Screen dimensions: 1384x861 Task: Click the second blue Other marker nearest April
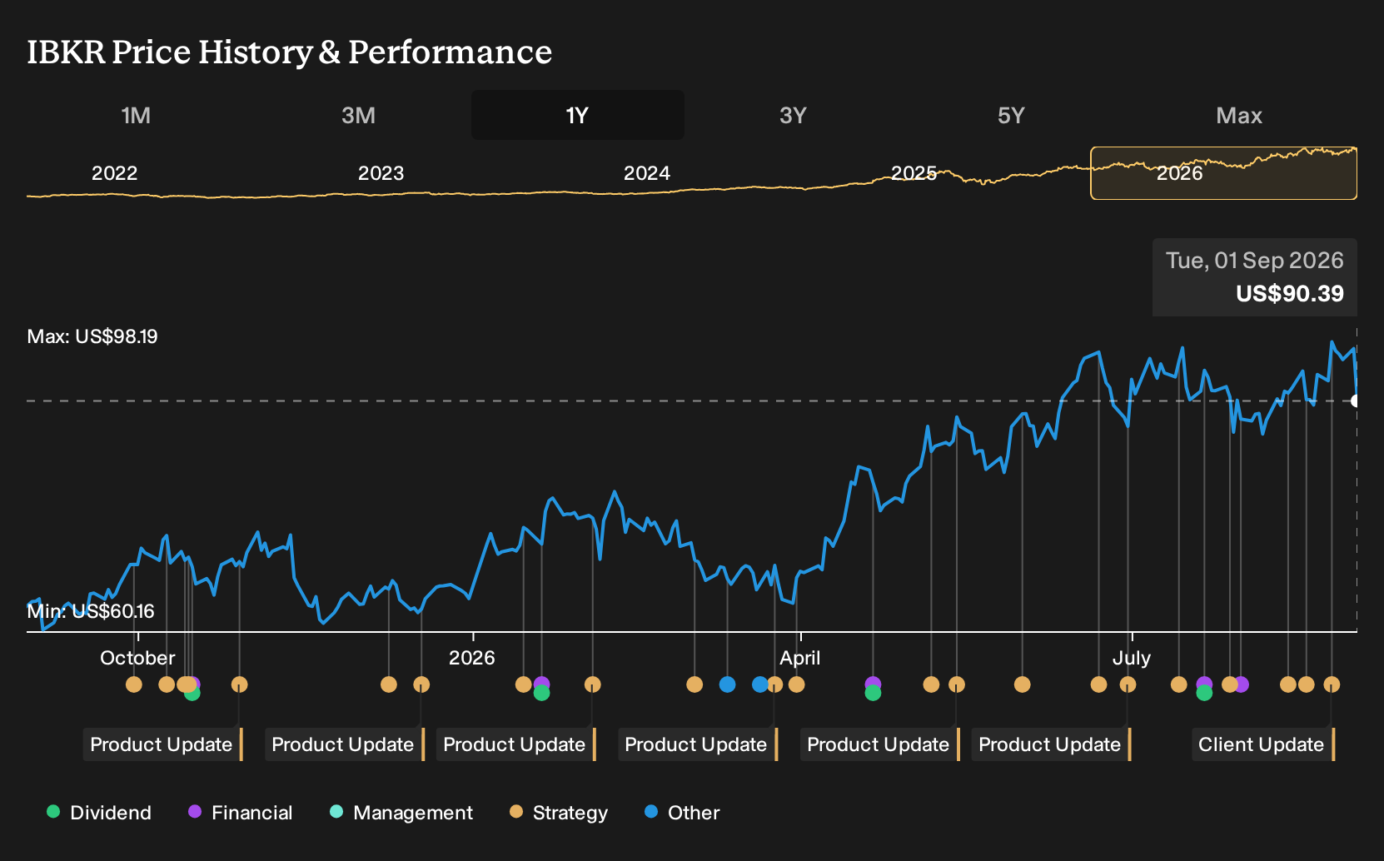[760, 684]
